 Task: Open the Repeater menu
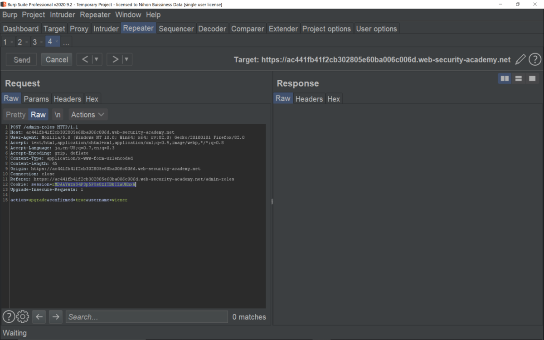[x=95, y=15]
